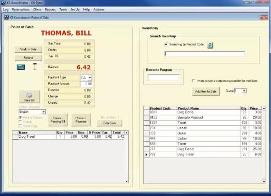Select Dog Treat in the sale items list
The image size is (271, 196).
point(68,137)
